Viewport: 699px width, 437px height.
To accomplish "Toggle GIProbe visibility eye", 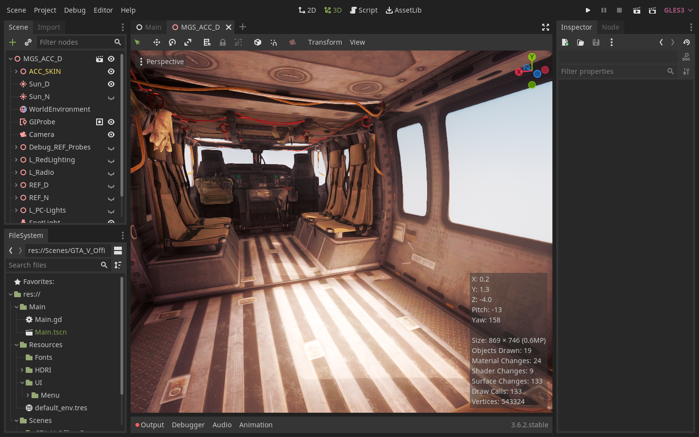I will [111, 122].
